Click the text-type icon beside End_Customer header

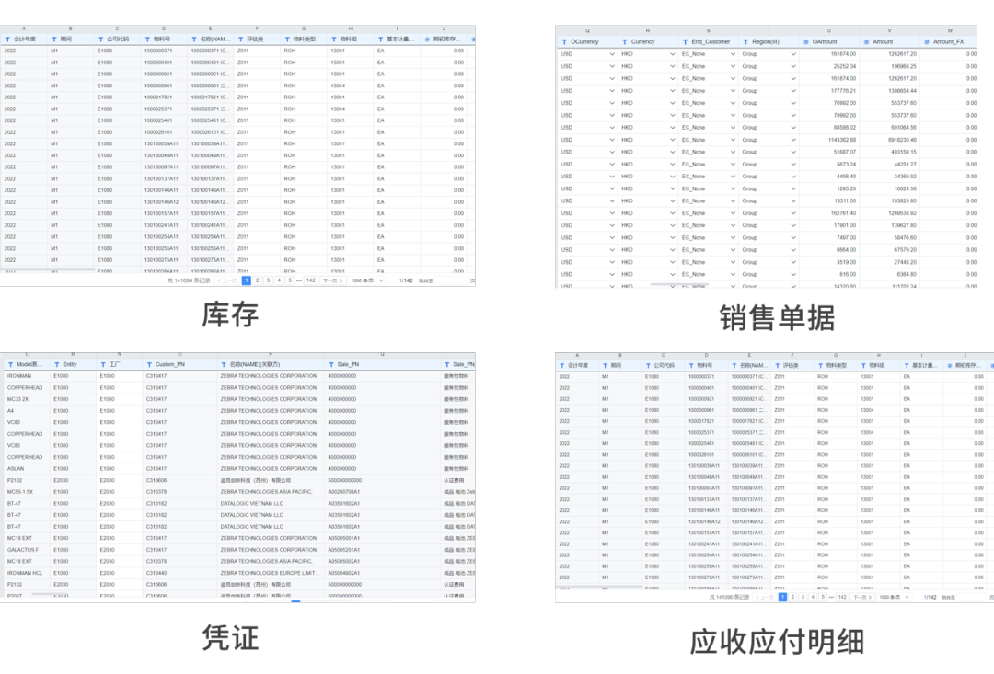click(686, 41)
